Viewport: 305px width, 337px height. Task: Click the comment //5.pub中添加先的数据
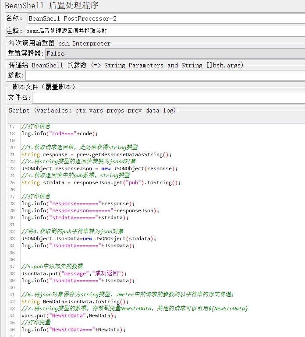point(52,267)
